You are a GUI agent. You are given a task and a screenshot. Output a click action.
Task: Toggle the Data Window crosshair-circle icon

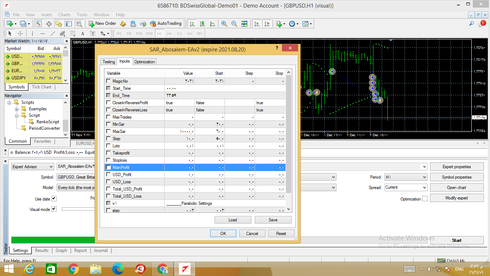tap(49, 24)
